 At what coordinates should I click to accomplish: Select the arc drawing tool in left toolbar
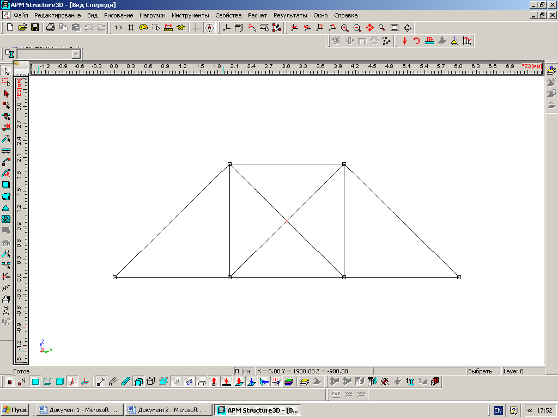pos(7,162)
